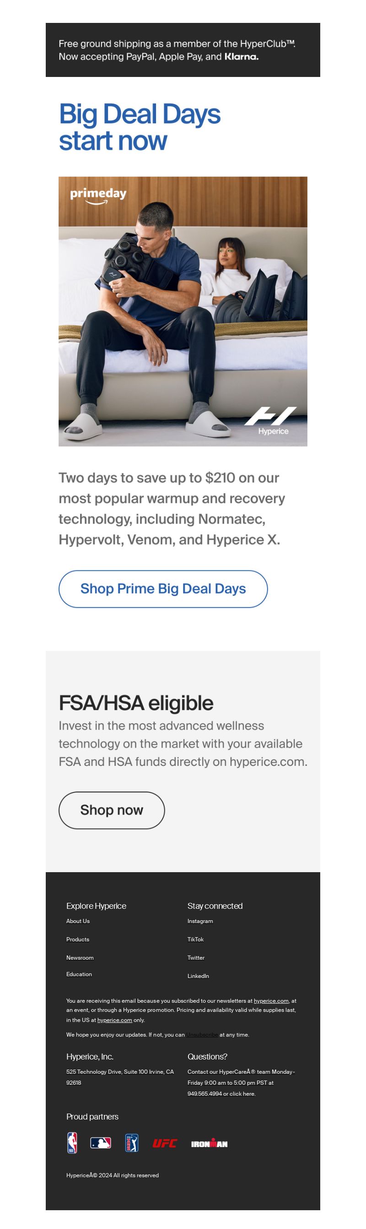Click the Ironman partner logo
Viewport: 366px width, 1229px height.
[x=209, y=1143]
